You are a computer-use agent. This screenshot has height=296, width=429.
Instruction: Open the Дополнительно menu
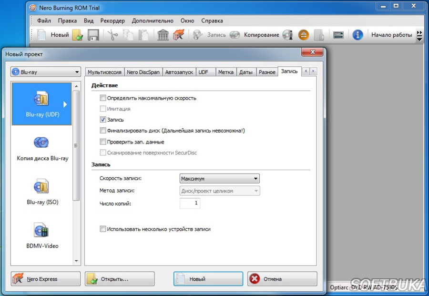pyautogui.click(x=153, y=21)
